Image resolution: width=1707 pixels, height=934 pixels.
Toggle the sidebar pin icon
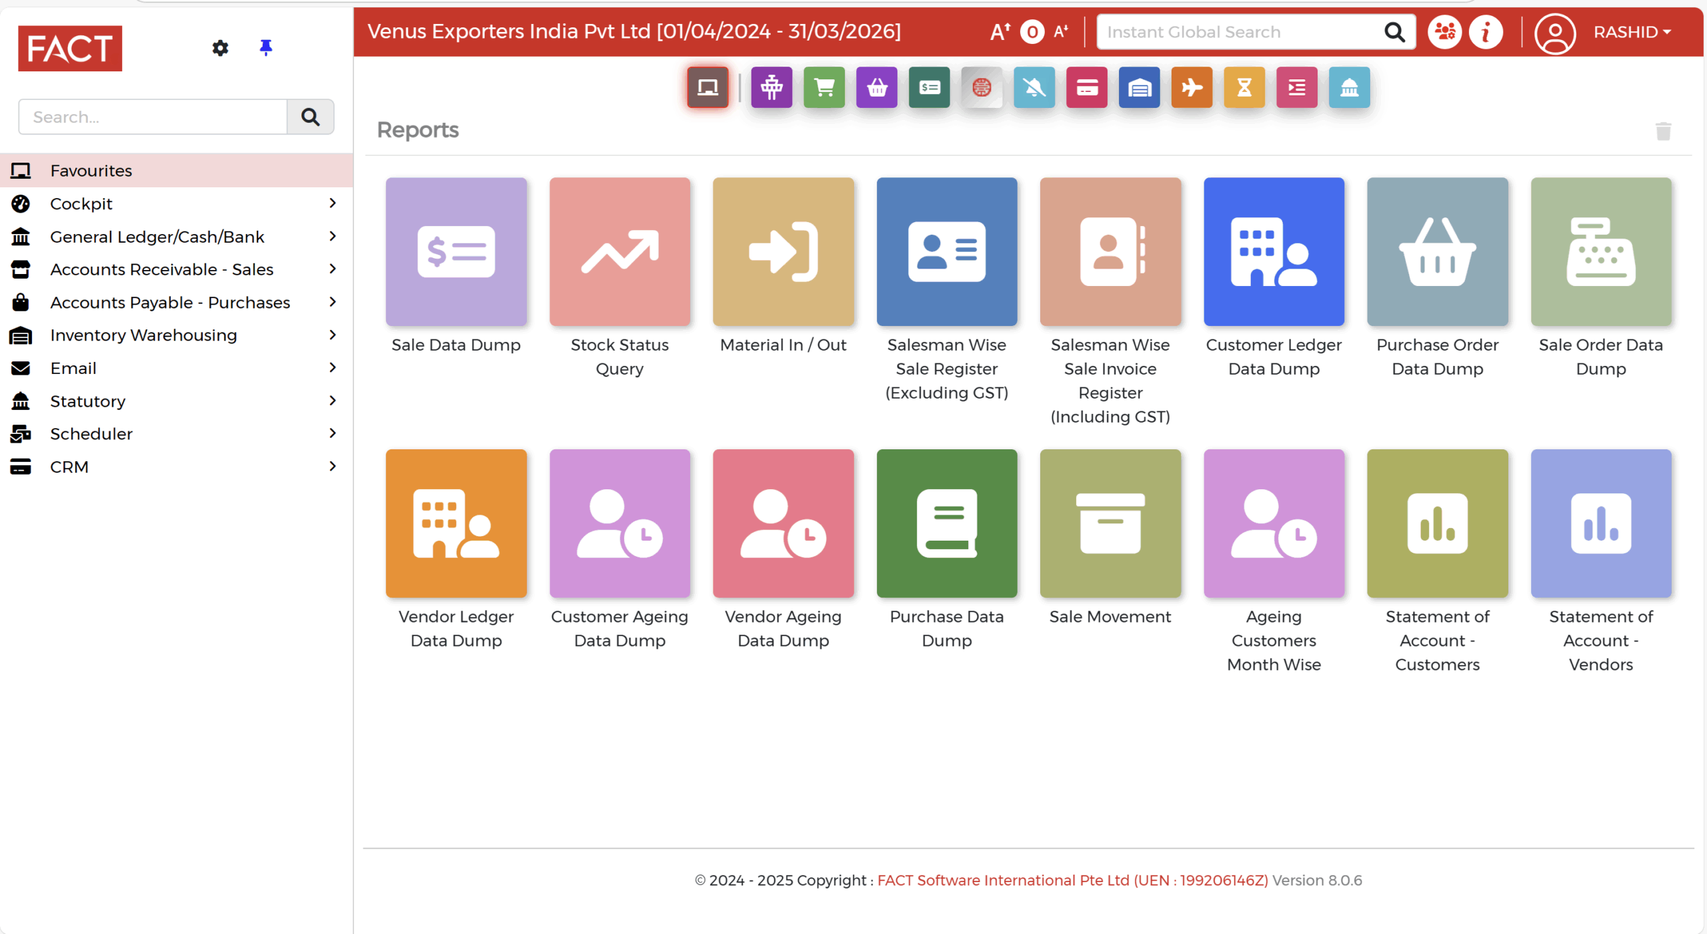[x=265, y=47]
